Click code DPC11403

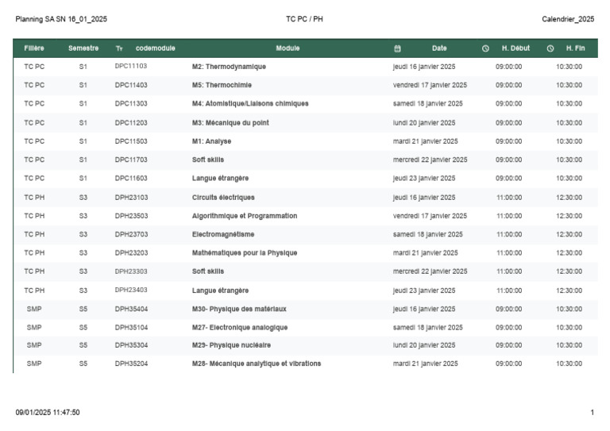pyautogui.click(x=131, y=85)
